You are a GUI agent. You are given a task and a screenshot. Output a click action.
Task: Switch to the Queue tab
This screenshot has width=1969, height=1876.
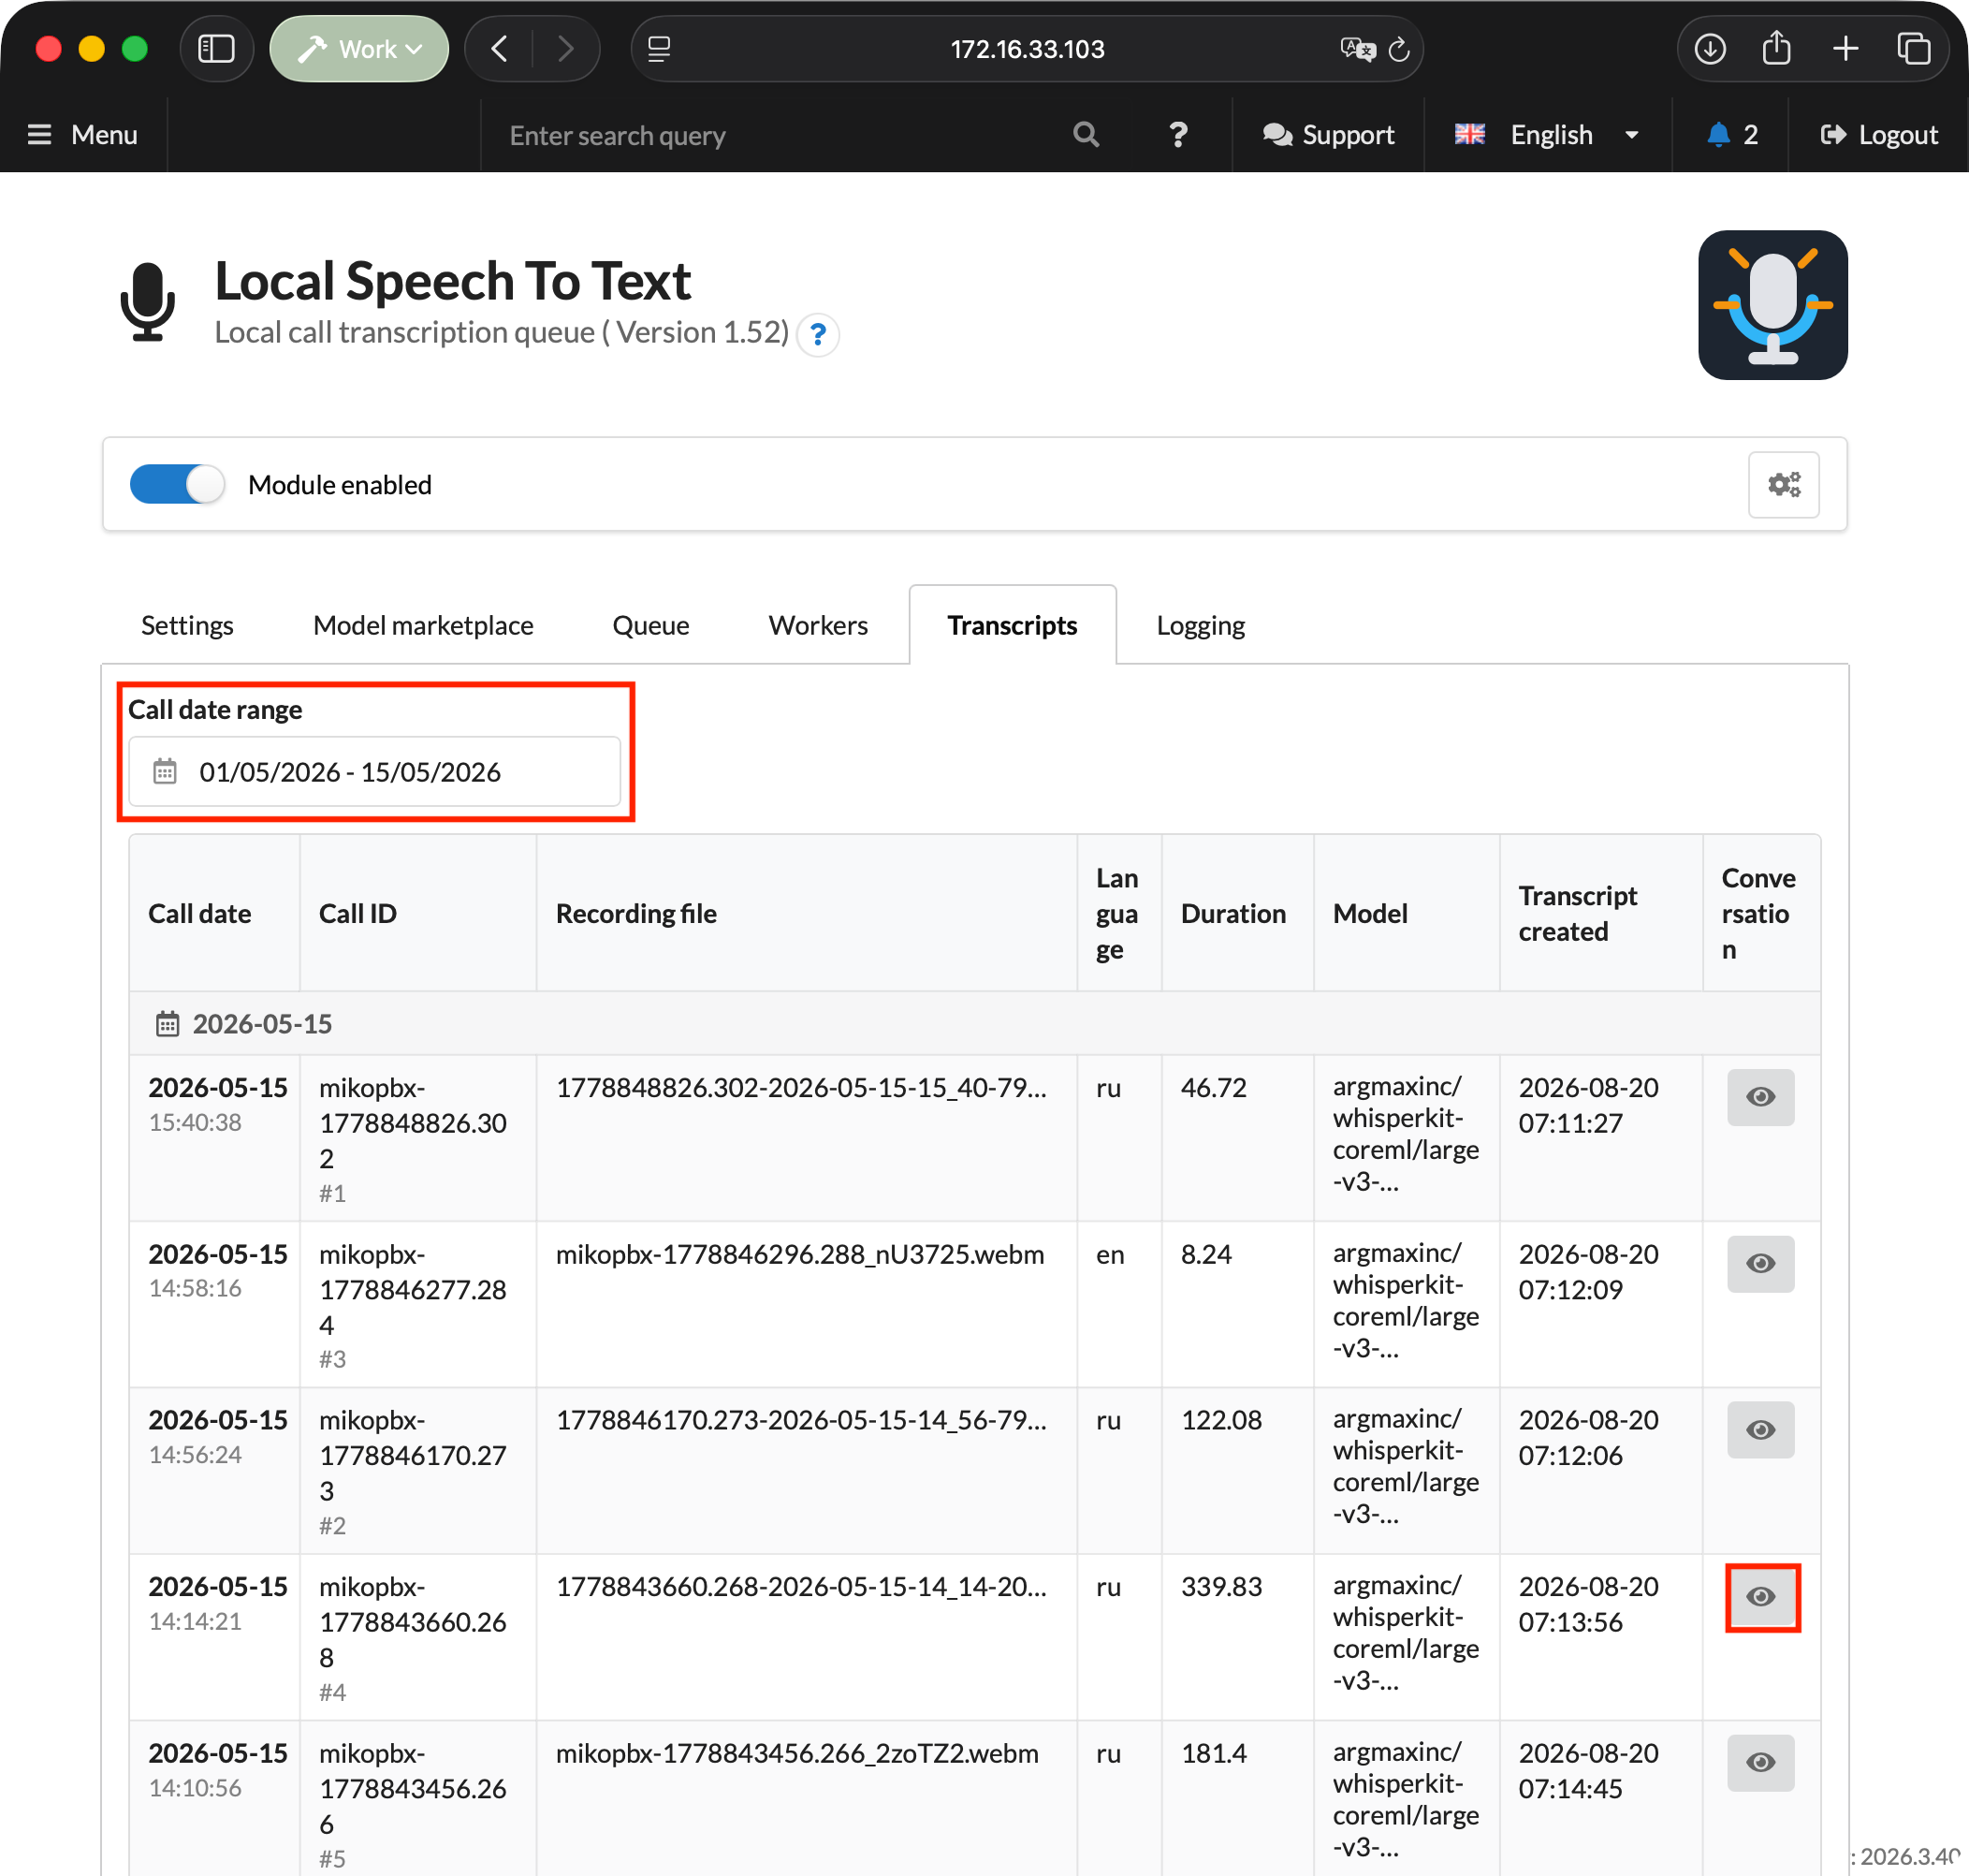[x=650, y=625]
